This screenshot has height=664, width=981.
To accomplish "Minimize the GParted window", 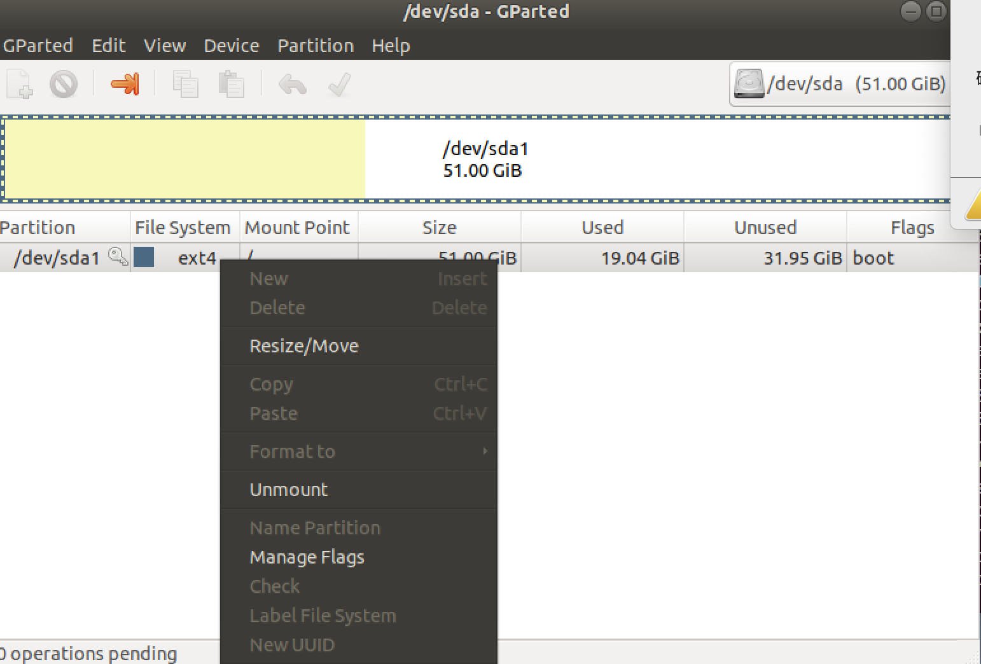I will coord(911,11).
